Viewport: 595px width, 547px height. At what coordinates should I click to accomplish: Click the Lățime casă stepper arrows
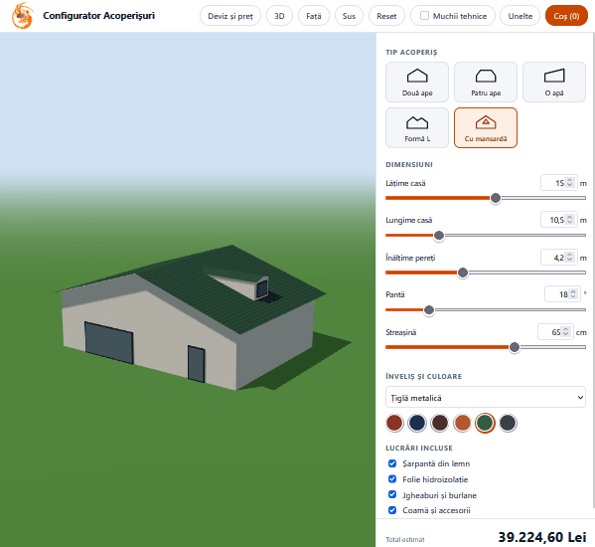(569, 183)
